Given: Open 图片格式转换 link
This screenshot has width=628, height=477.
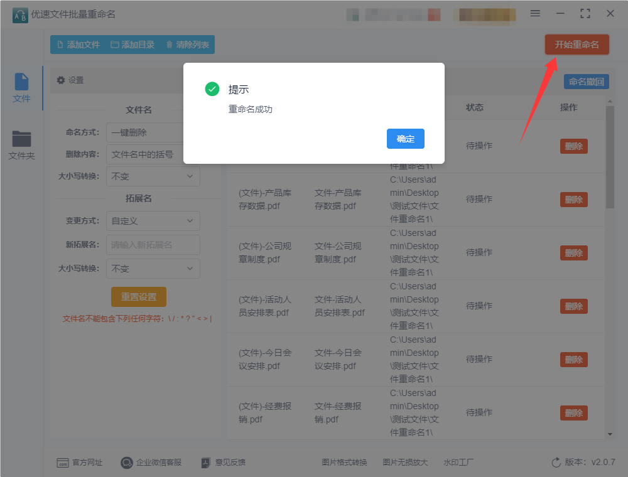Looking at the screenshot, I should point(344,463).
